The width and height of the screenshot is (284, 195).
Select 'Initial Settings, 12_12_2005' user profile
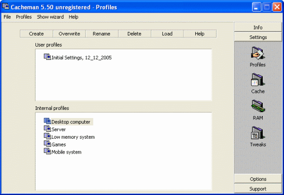tap(82, 58)
